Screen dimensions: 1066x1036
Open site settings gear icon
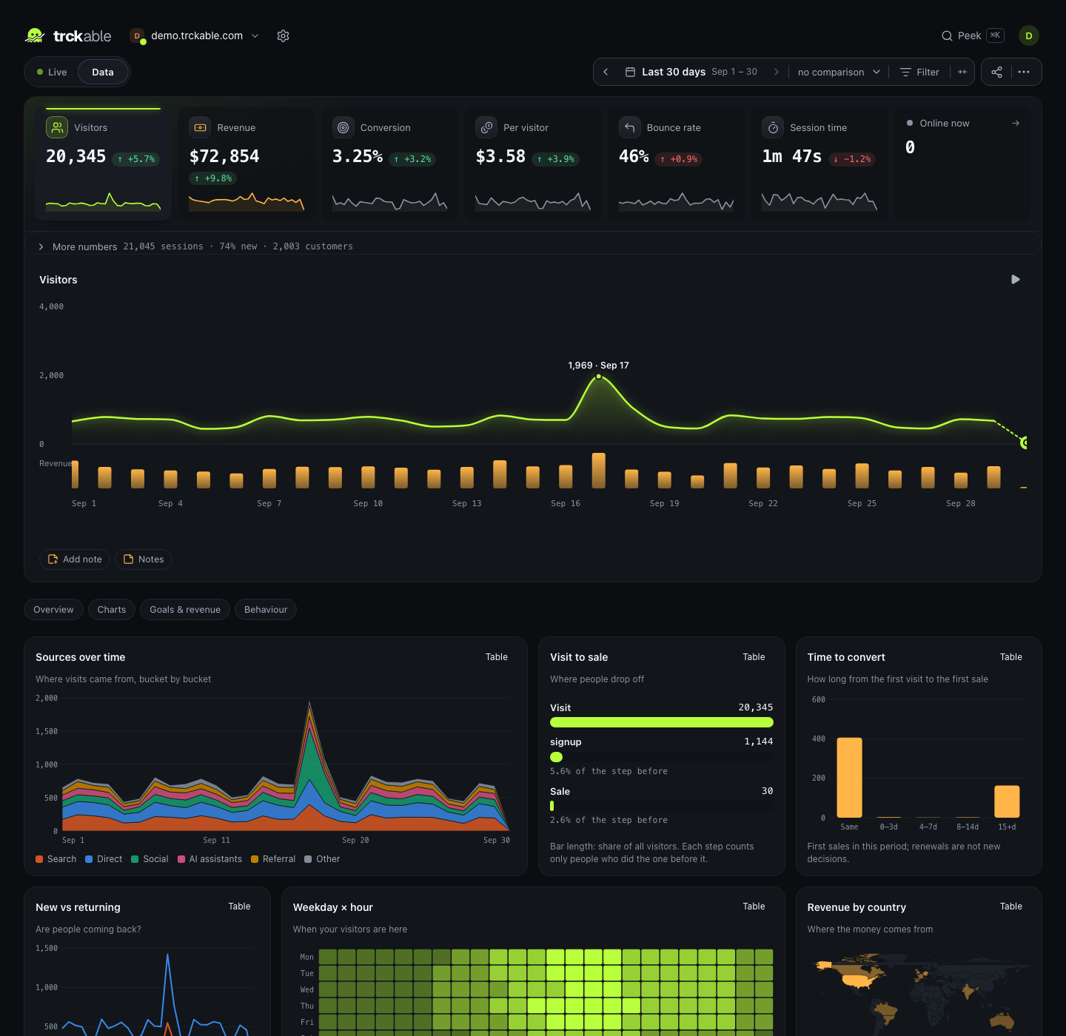pos(283,36)
